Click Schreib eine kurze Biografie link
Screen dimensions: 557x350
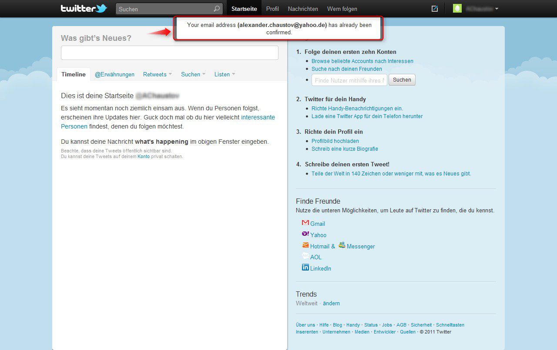pyautogui.click(x=345, y=149)
